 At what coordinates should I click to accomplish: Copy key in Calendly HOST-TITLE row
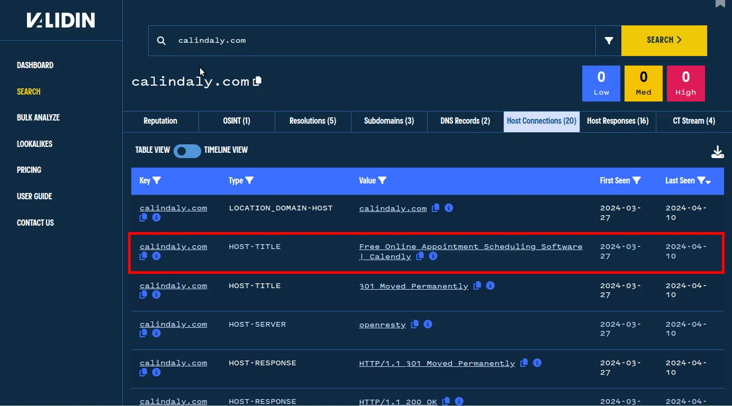tap(143, 256)
